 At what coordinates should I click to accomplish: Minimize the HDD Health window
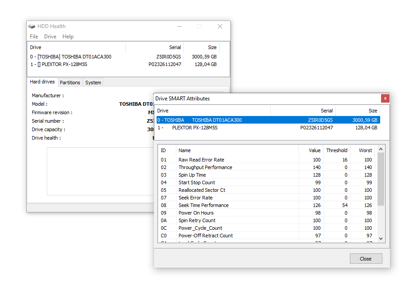(x=179, y=26)
